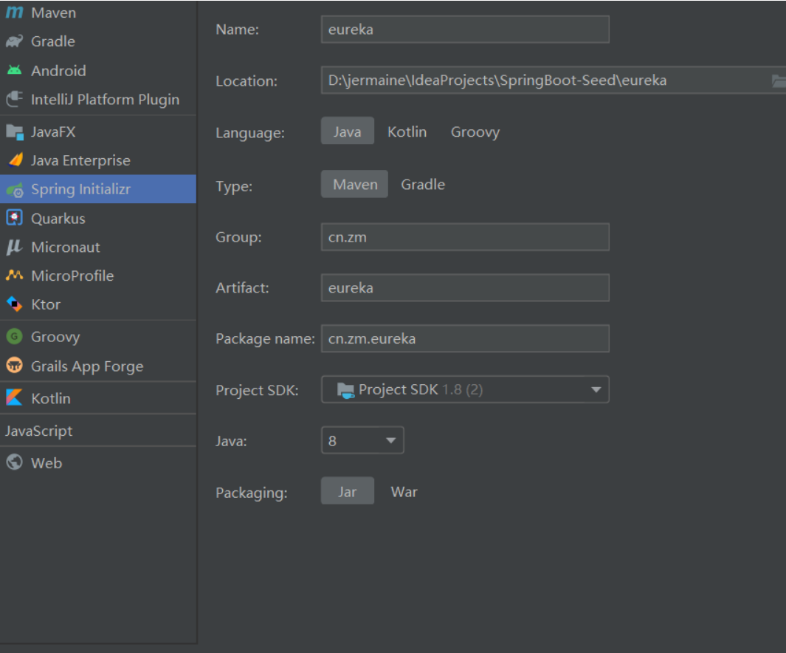The image size is (786, 653).
Task: Select MicroProfile project type
Action: [x=98, y=276]
